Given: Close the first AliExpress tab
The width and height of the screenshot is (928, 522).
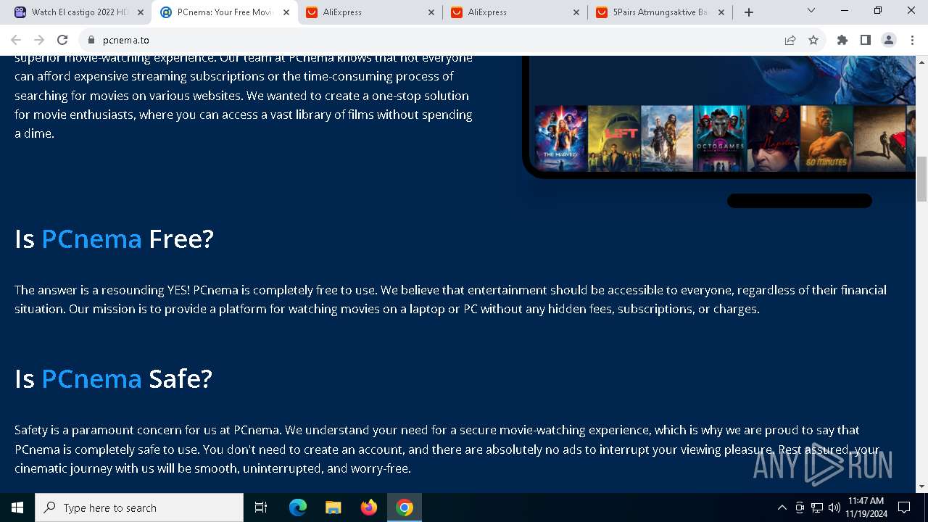Looking at the screenshot, I should click(431, 12).
